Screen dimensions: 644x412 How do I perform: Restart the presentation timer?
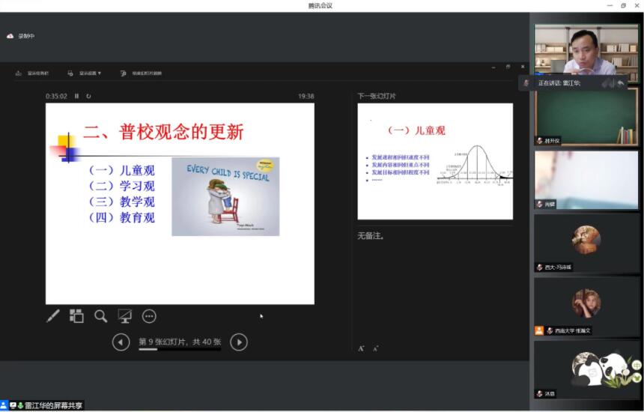coord(88,96)
